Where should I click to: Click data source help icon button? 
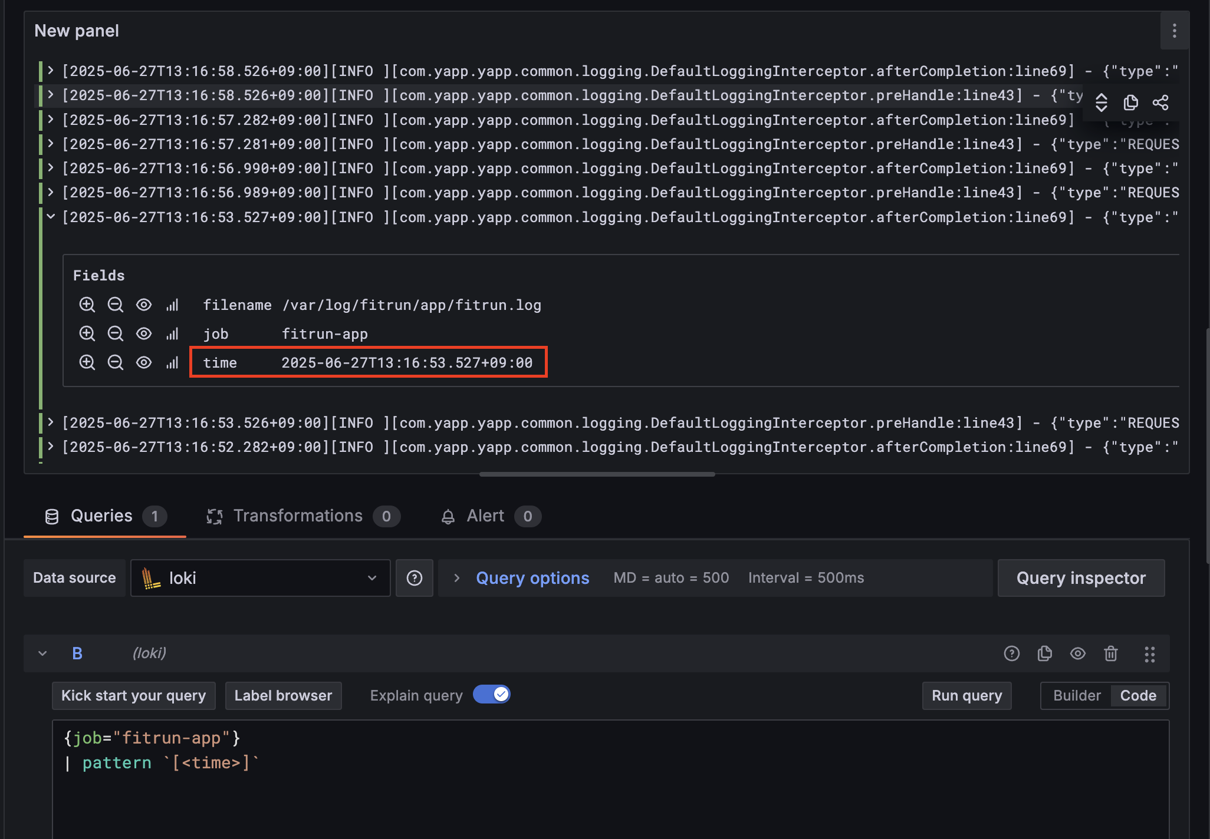click(x=415, y=578)
